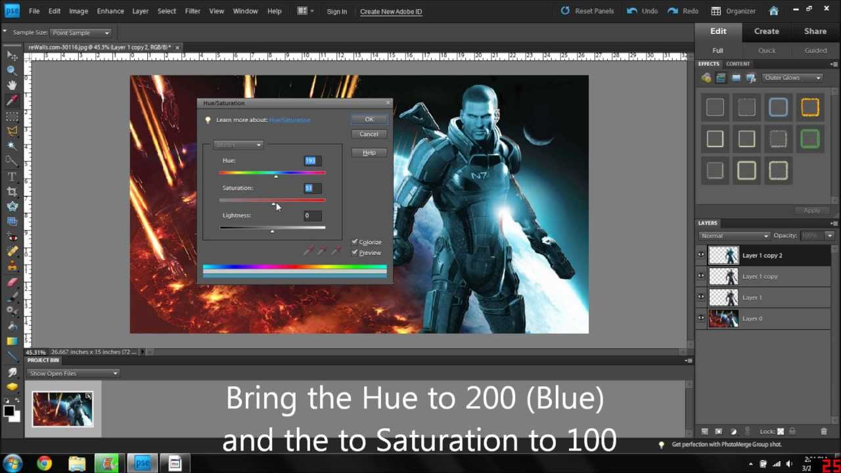The image size is (841, 473).
Task: Select the Paint Bucket tool
Action: pos(12,326)
